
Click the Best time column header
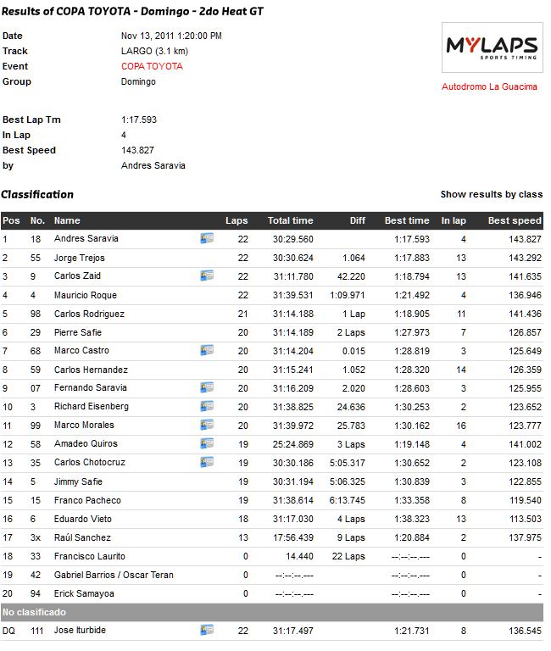(x=407, y=220)
